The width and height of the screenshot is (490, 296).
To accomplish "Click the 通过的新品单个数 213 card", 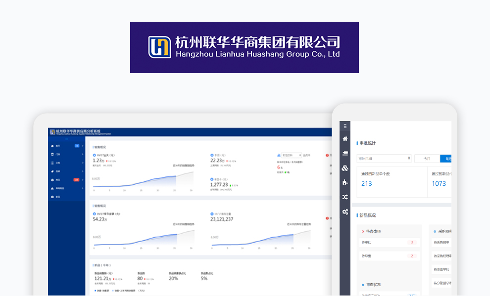I will pos(392,182).
